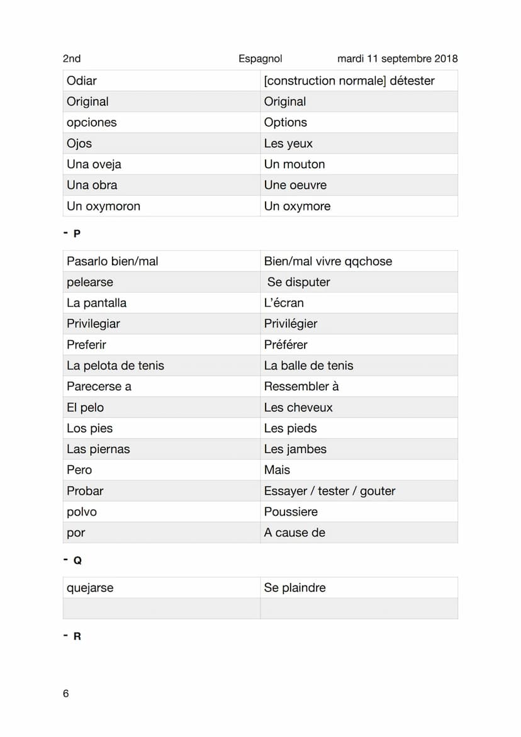Select the 'Les yeux' translation cell
Image resolution: width=521 pixels, height=737 pixels.
[359, 143]
